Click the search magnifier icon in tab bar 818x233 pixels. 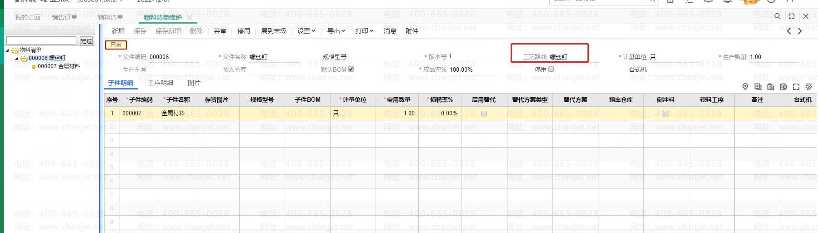(778, 16)
